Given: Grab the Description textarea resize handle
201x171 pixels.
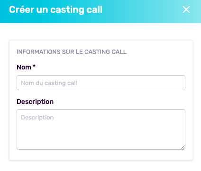Looking at the screenshot, I should pos(183,147).
